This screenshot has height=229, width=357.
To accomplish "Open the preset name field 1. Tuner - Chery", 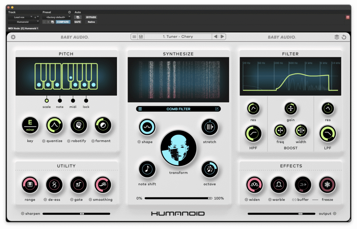I will (178, 37).
